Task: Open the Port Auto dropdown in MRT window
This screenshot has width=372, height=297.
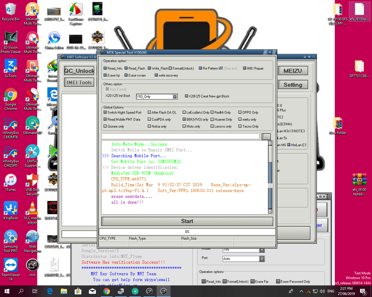Action: (x=262, y=259)
